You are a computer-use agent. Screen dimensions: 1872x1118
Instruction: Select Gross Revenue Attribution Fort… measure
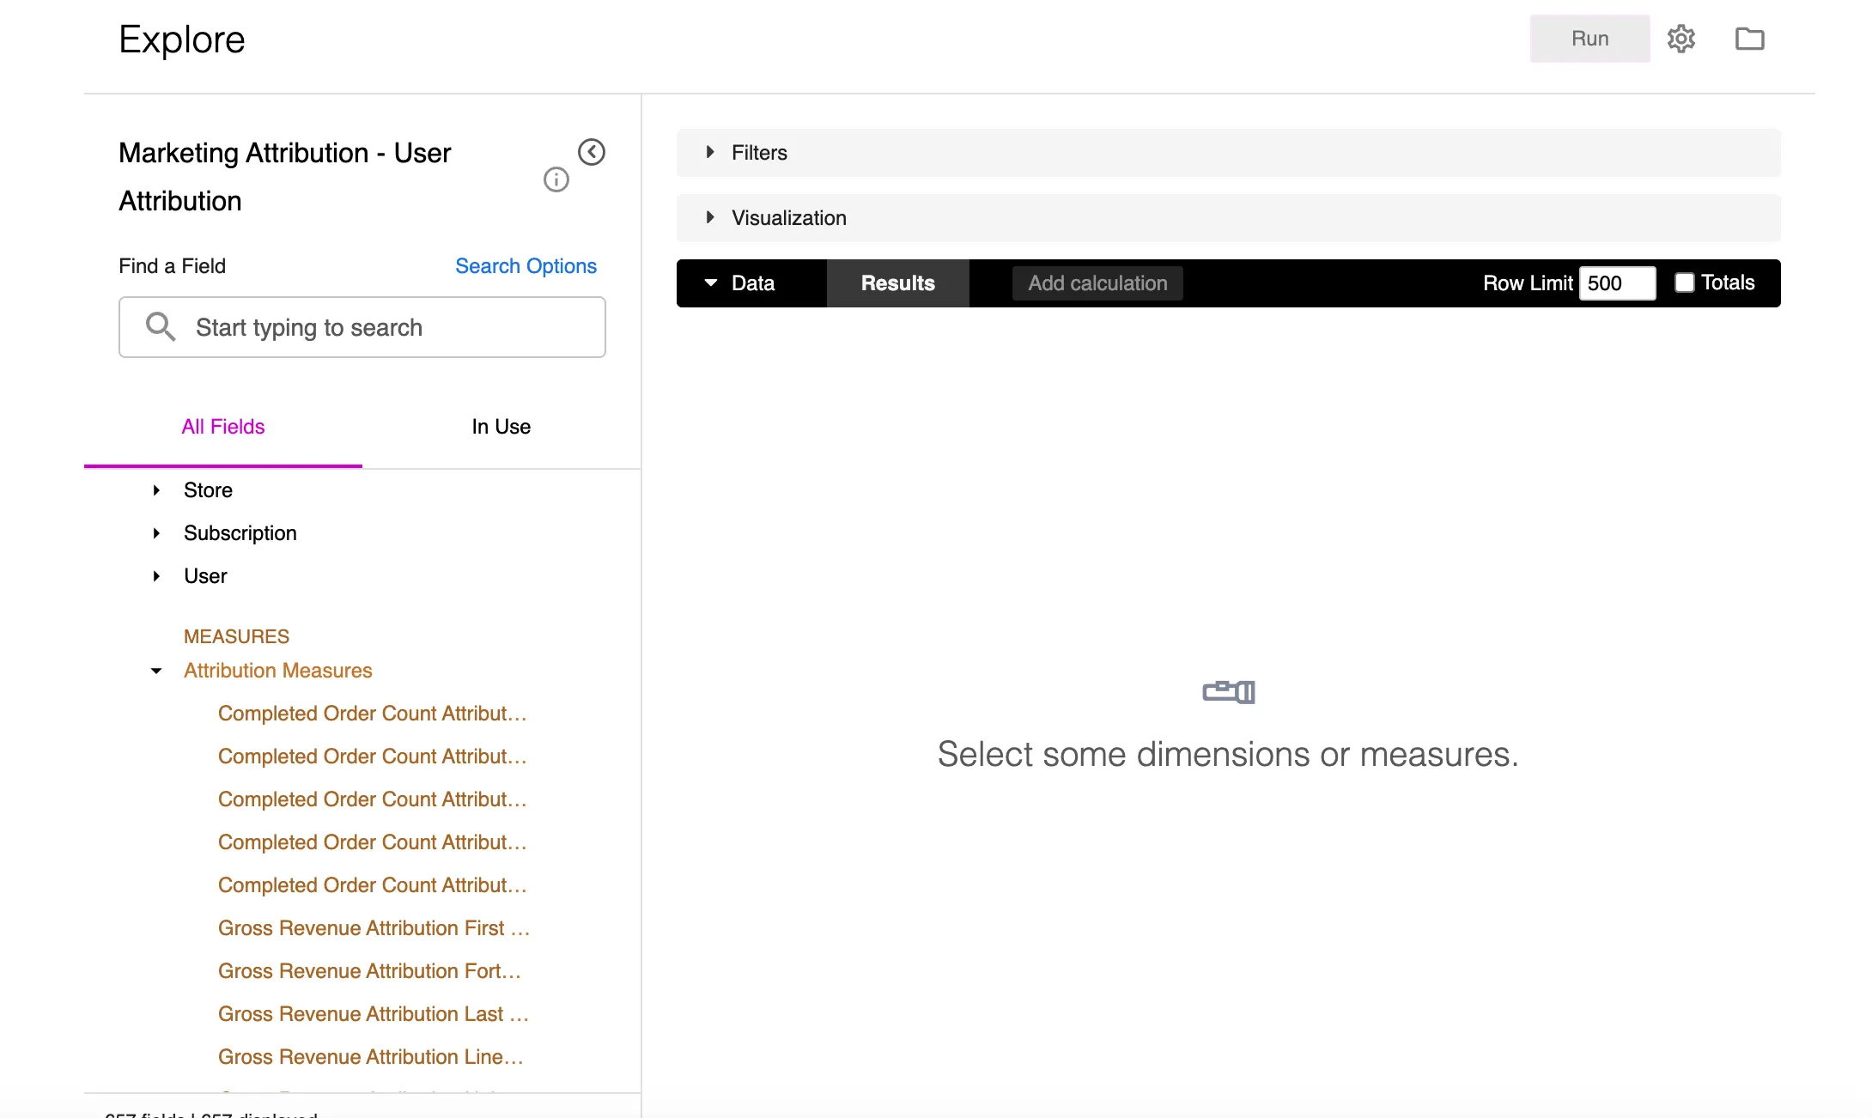tap(370, 971)
